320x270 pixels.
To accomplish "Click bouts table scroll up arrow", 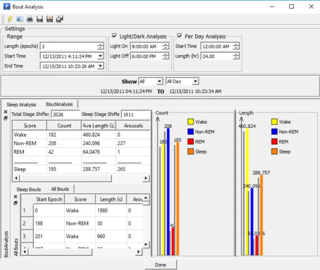I will click(x=146, y=198).
